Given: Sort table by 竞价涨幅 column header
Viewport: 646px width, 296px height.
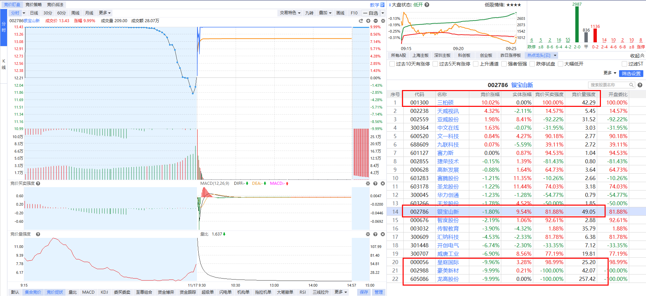Looking at the screenshot, I should [x=490, y=94].
